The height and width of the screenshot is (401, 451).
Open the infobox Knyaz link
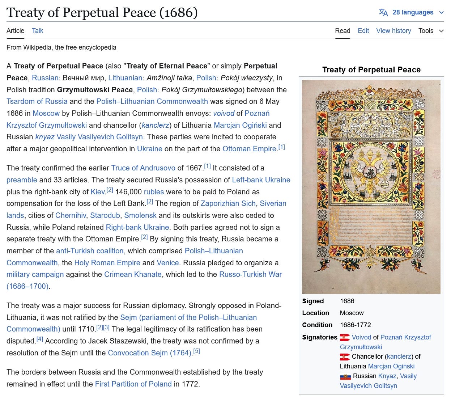388,376
